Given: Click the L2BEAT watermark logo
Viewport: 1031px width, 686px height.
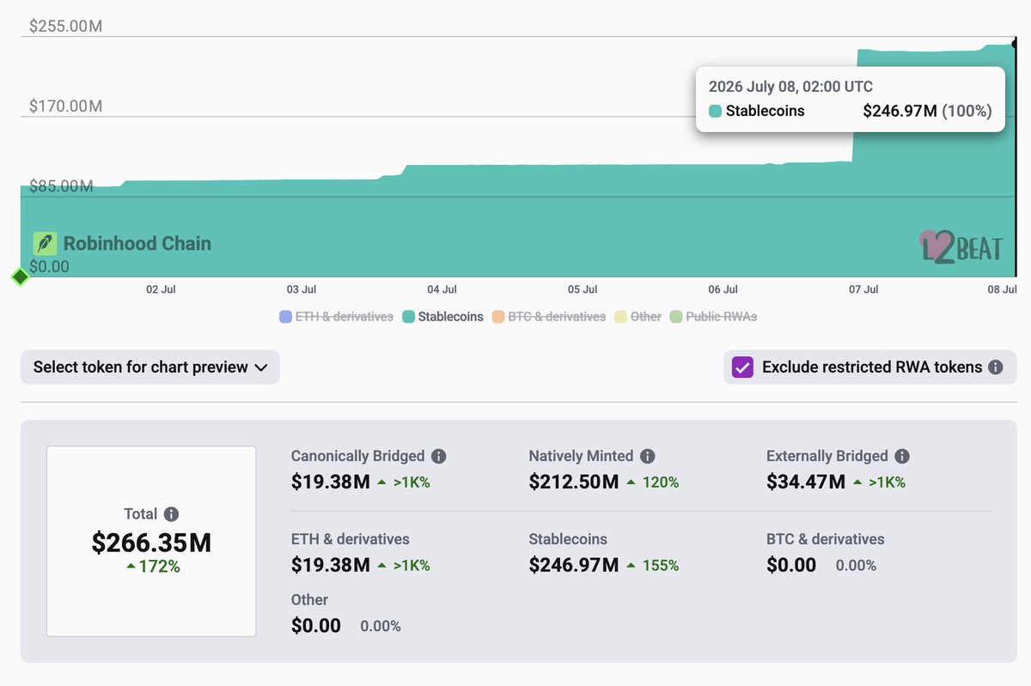Looking at the screenshot, I should click(960, 246).
